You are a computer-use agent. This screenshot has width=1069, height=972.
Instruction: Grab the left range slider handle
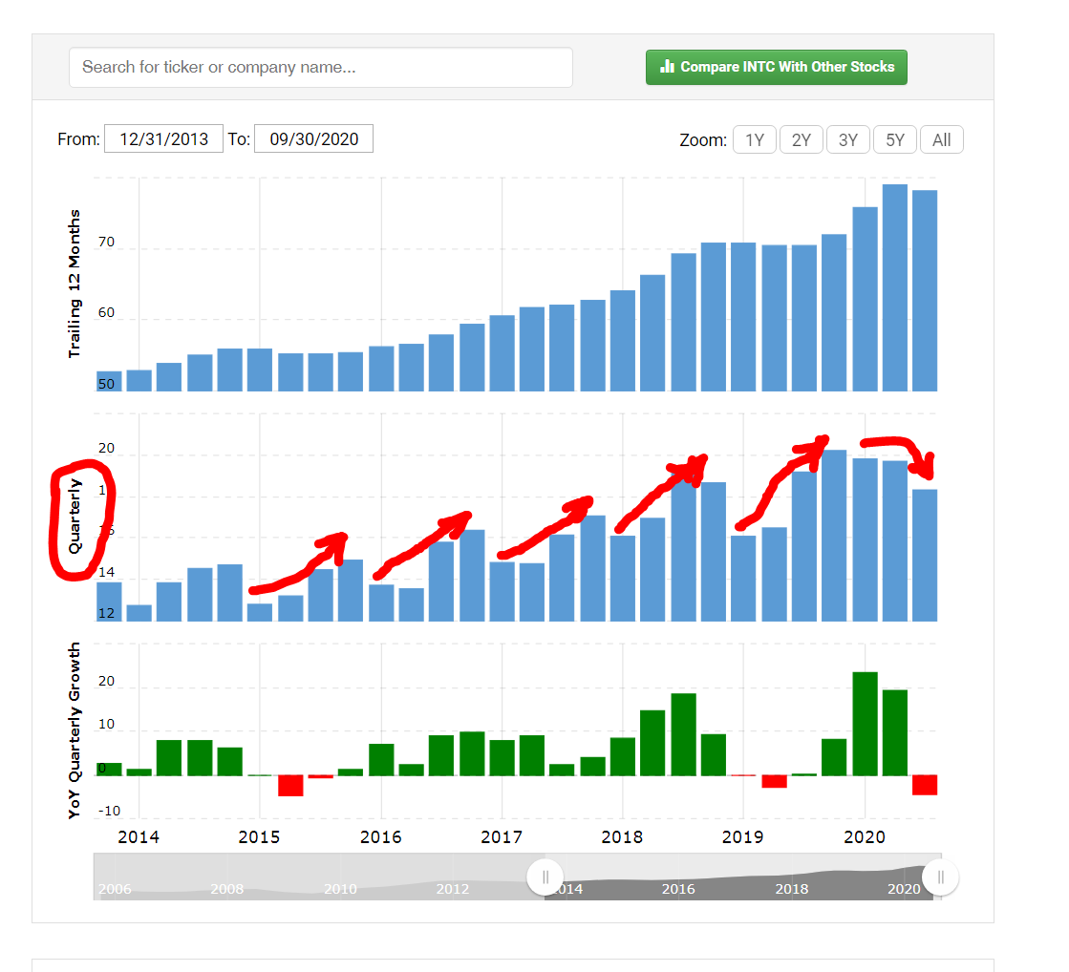coord(545,877)
